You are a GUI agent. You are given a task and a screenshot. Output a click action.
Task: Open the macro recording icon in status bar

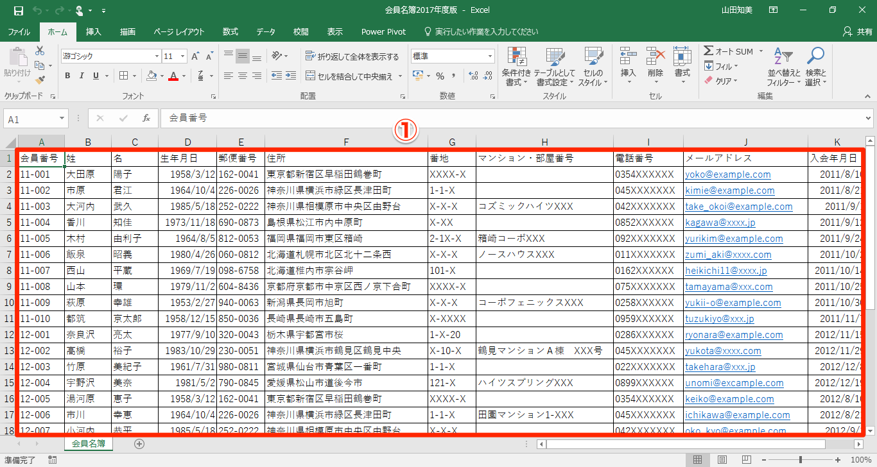(52, 460)
